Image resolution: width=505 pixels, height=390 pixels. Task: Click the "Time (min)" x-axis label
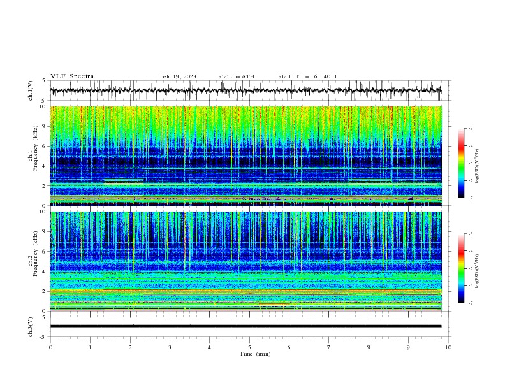coord(255,354)
